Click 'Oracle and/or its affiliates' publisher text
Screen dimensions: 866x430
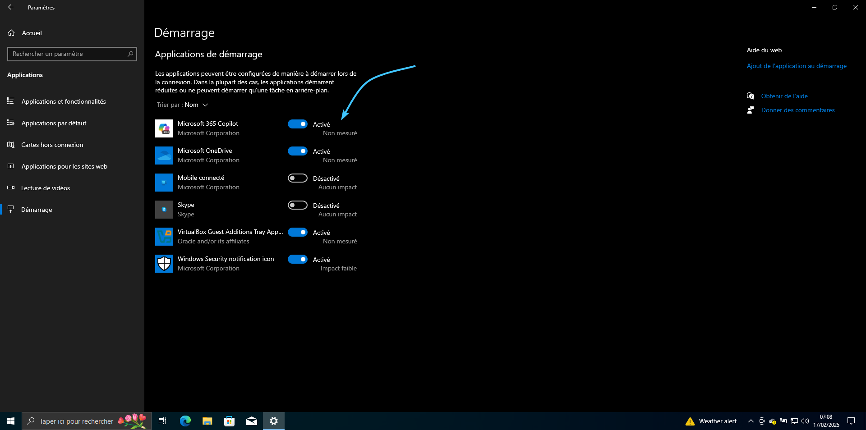pyautogui.click(x=213, y=241)
